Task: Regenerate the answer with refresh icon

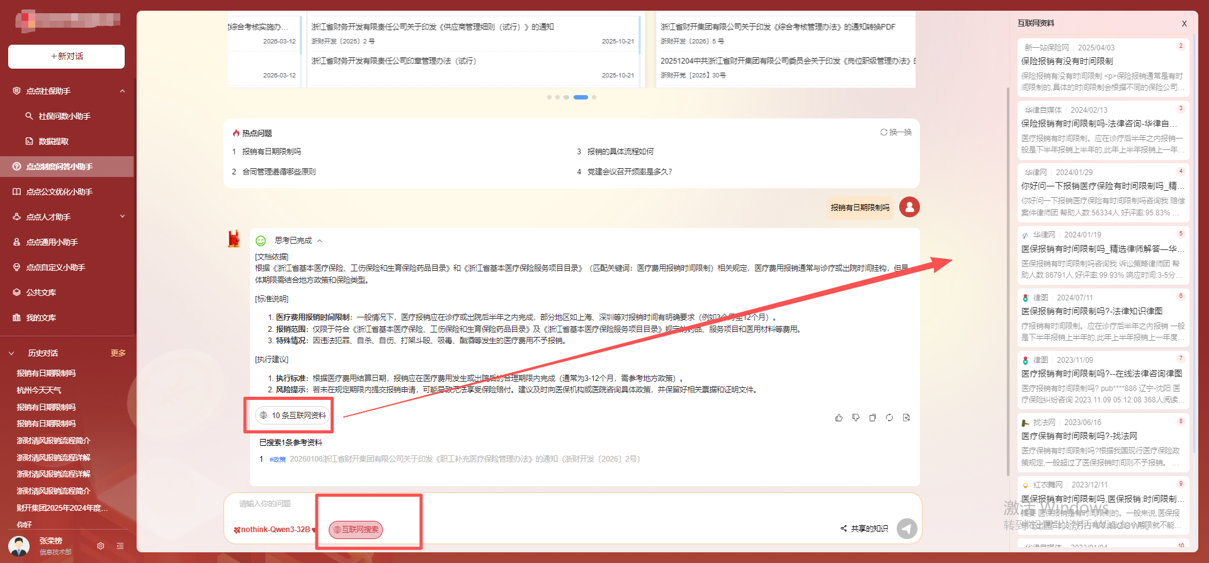Action: click(889, 418)
